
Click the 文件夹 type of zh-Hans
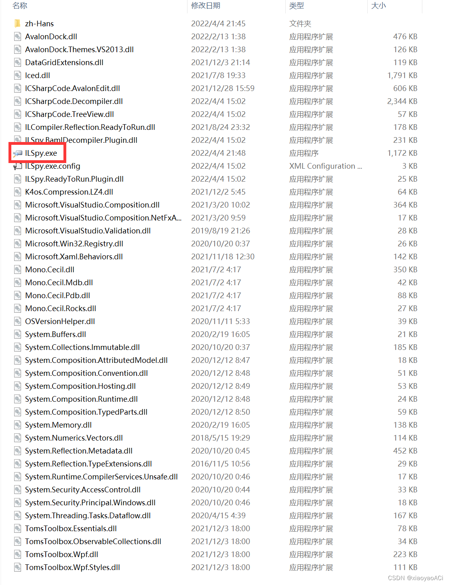(300, 23)
